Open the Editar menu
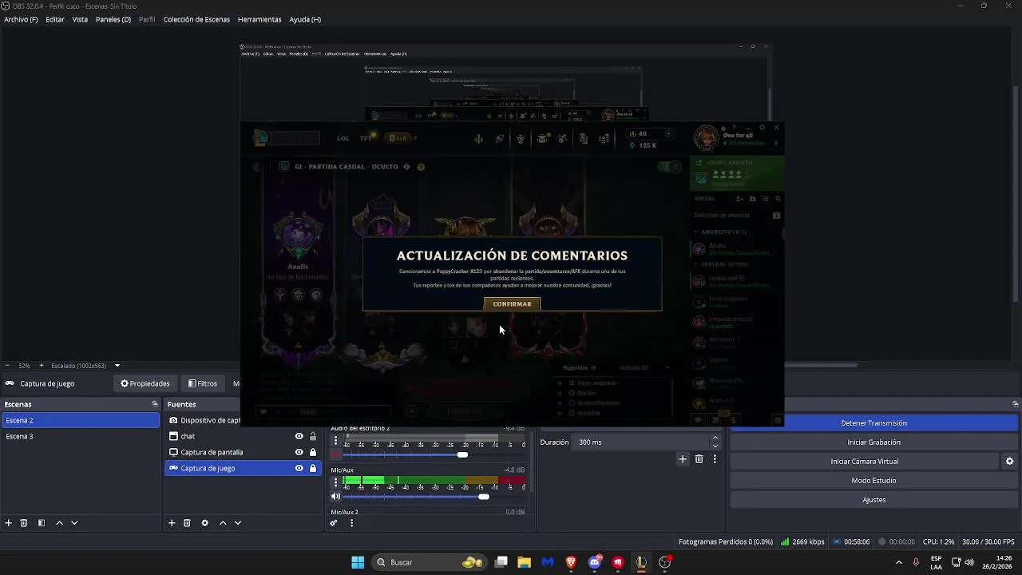The width and height of the screenshot is (1022, 575). click(55, 19)
